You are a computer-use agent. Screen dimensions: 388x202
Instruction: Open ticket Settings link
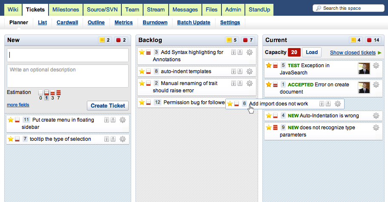click(230, 23)
